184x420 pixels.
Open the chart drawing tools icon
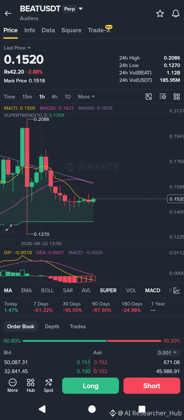coord(149,97)
